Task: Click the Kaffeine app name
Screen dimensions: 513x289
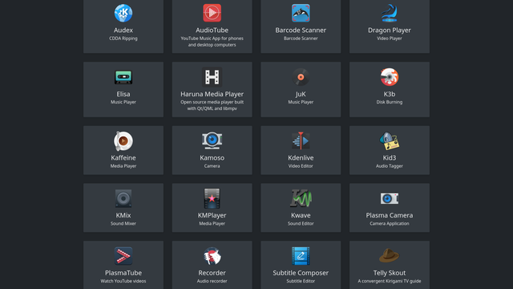Action: [x=123, y=158]
